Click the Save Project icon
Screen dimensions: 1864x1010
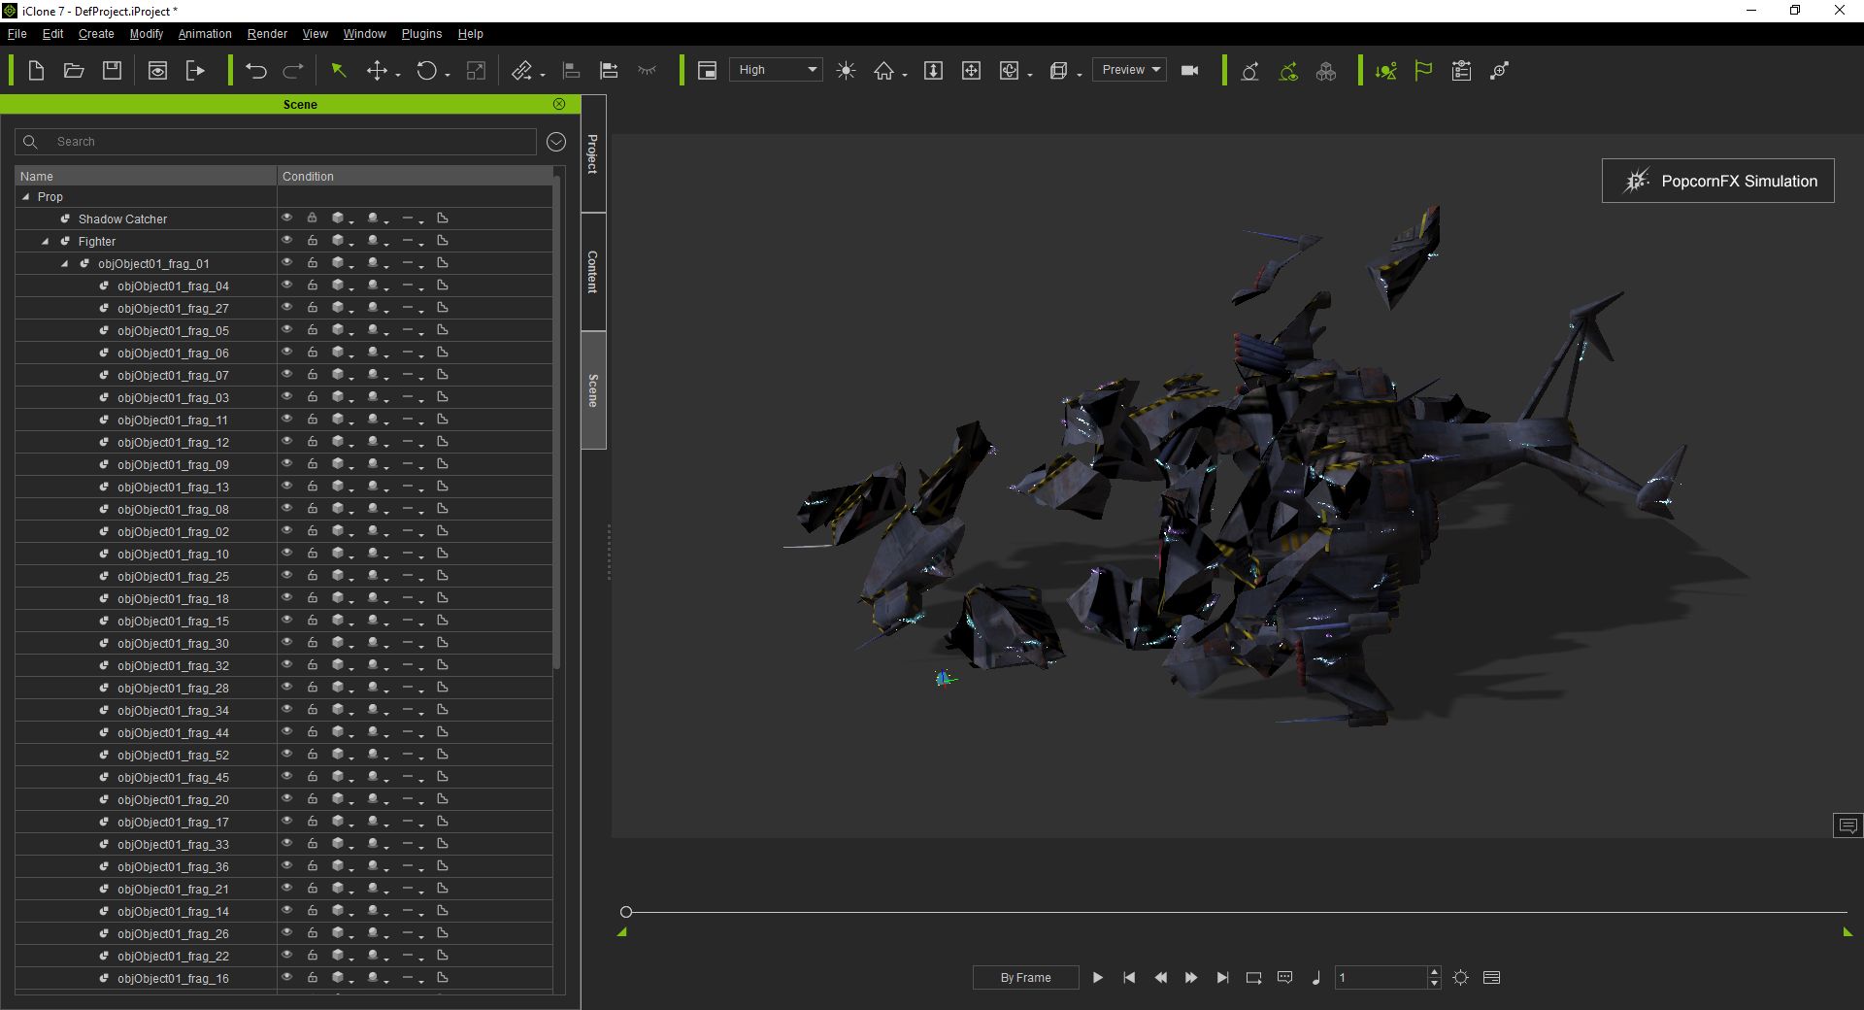(x=112, y=70)
